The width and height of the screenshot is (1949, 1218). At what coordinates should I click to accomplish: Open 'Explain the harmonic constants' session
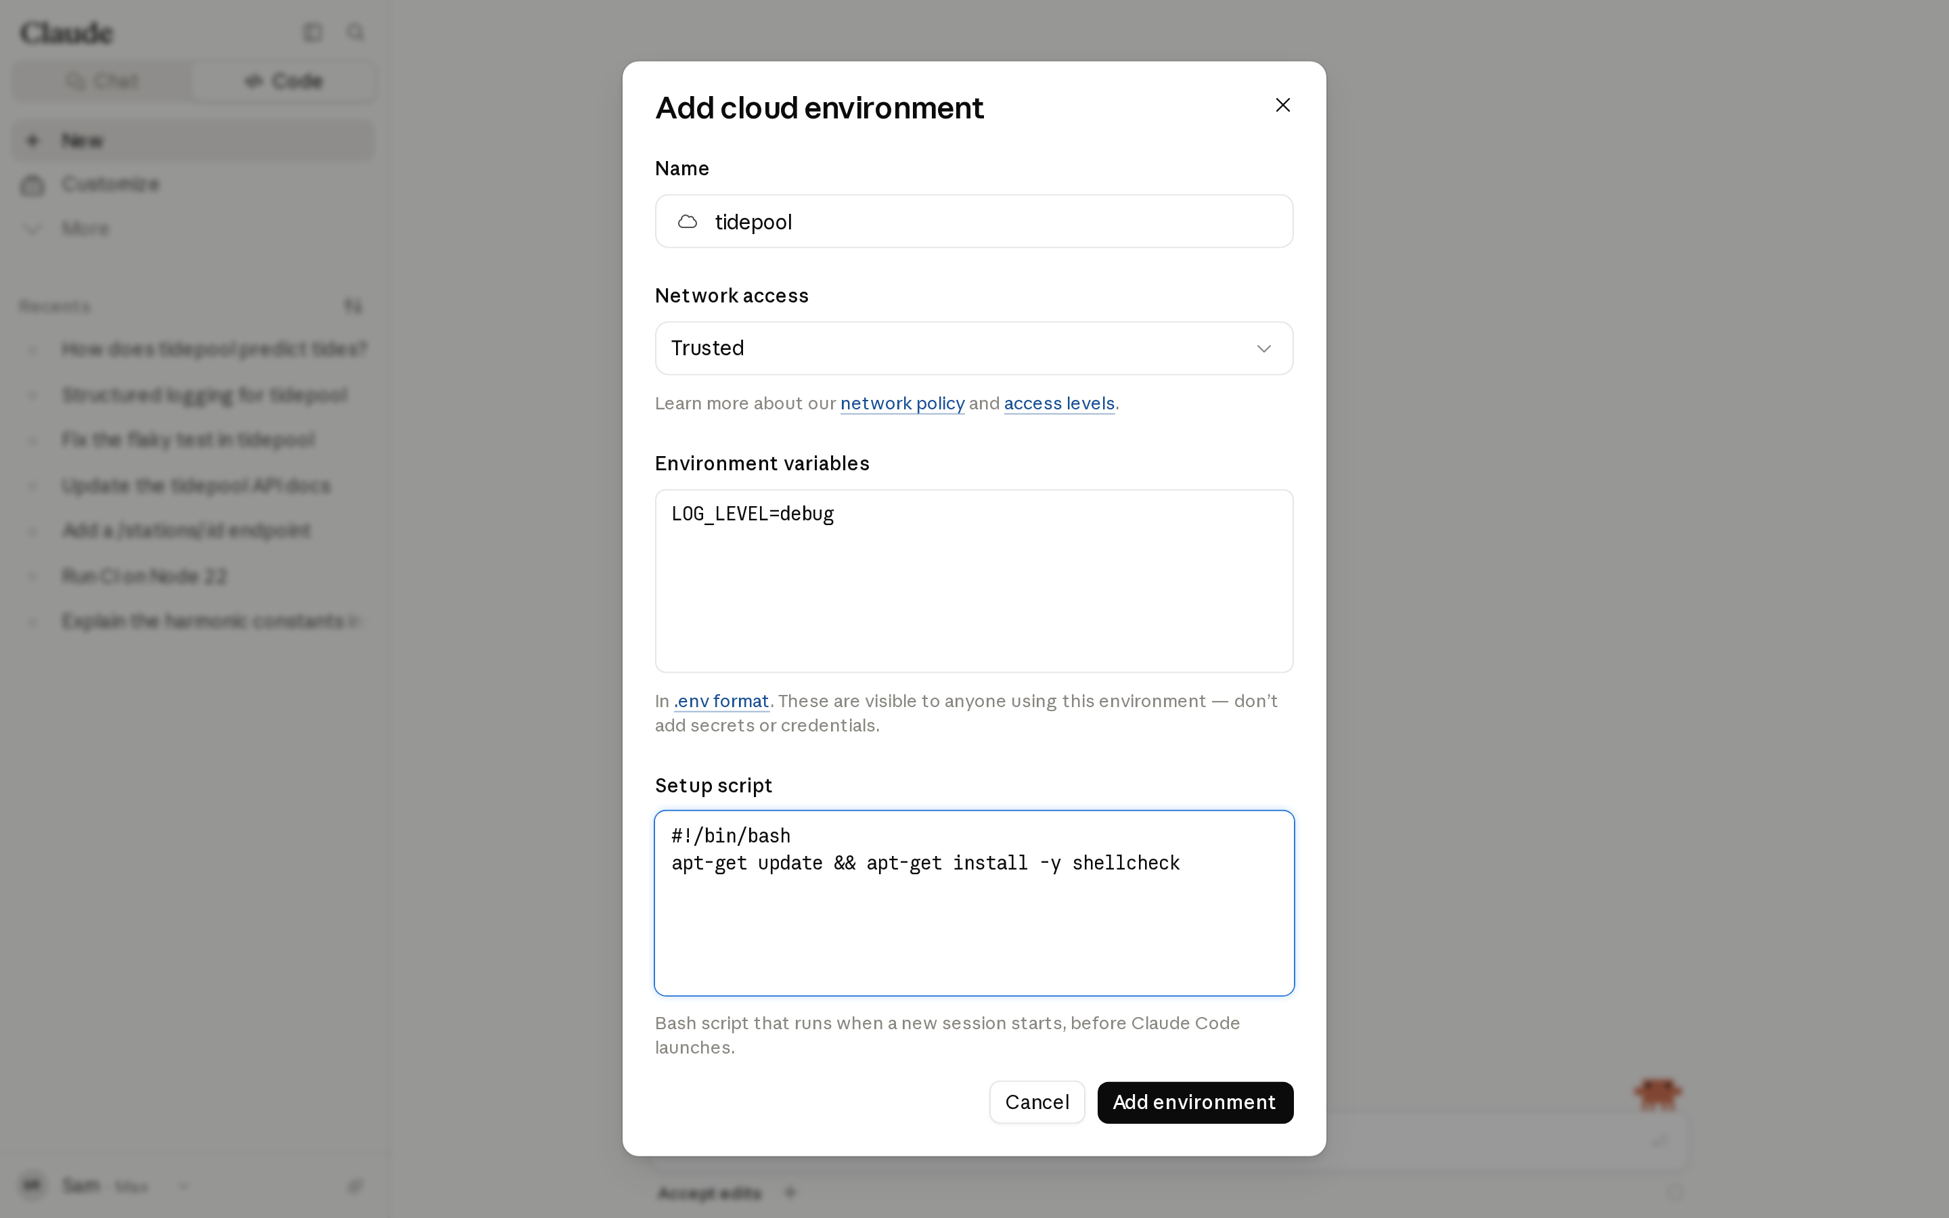pos(194,621)
